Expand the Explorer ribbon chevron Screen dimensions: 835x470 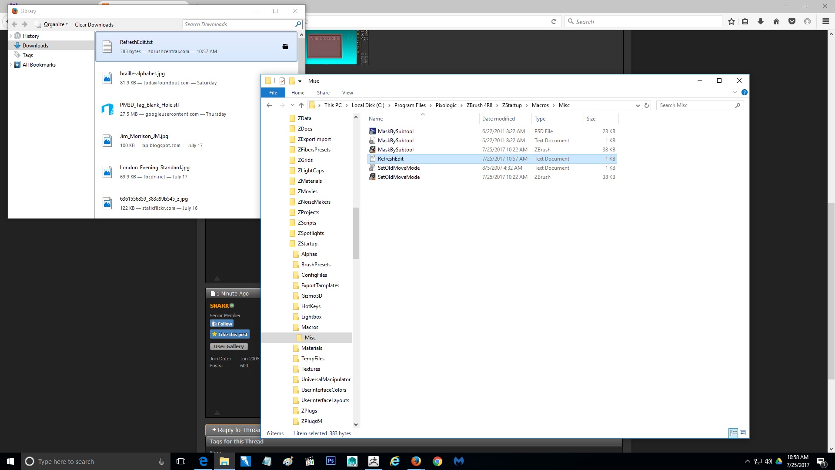coord(735,93)
